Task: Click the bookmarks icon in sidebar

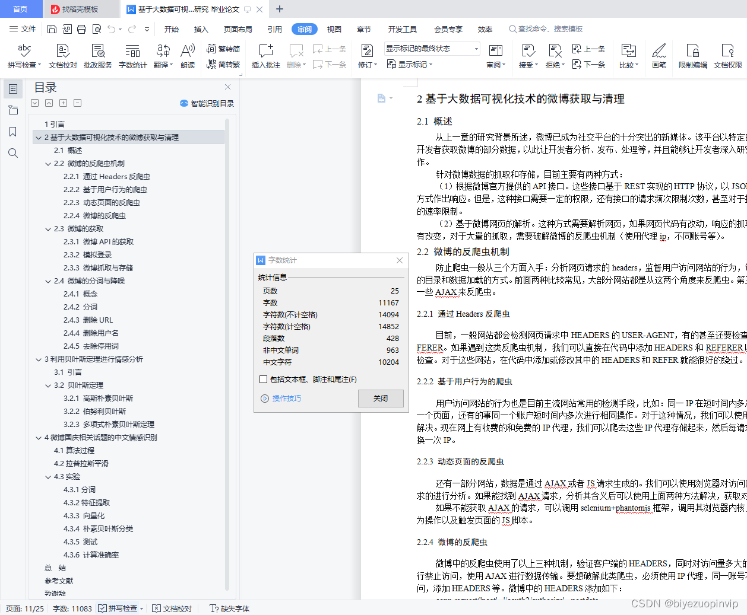Action: tap(13, 132)
